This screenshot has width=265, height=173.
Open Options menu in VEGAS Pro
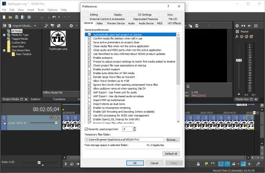(53, 10)
